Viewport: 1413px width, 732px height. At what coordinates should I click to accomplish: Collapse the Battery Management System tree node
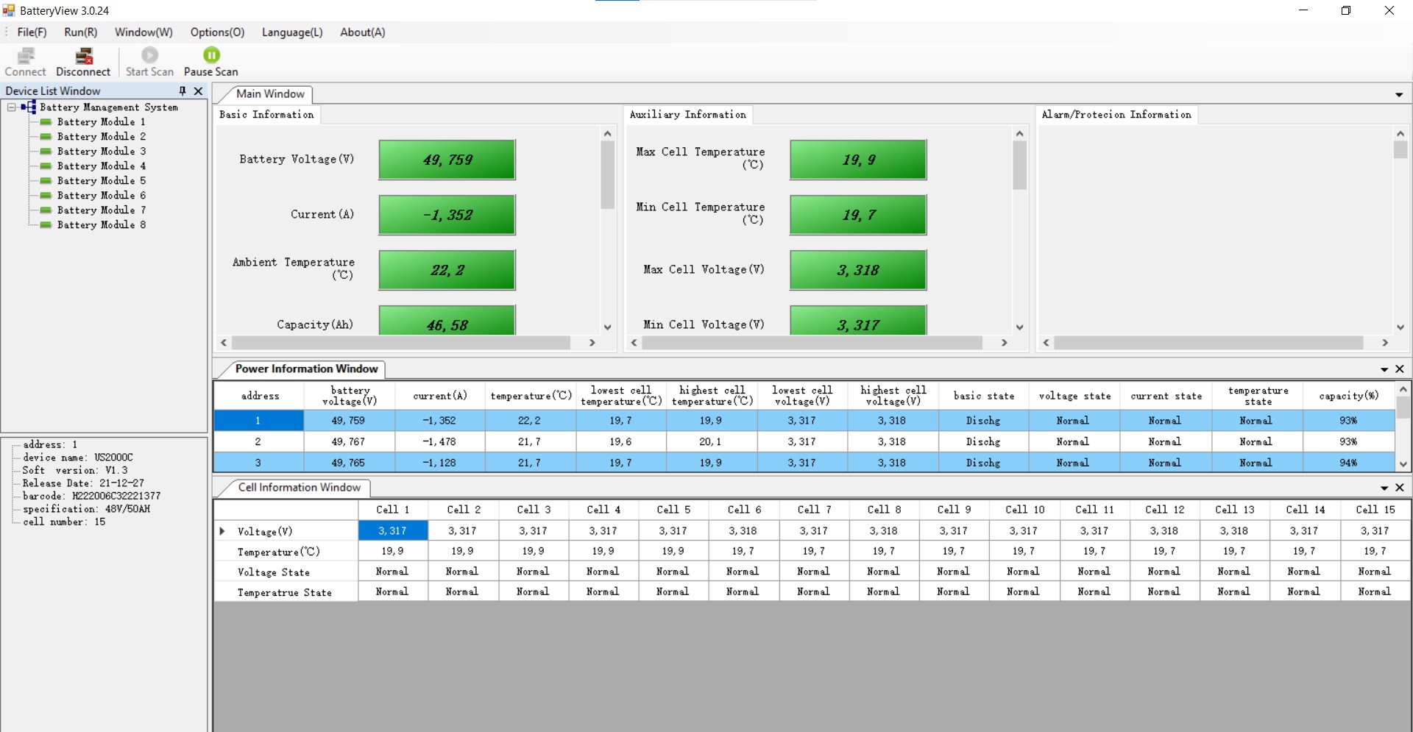pyautogui.click(x=12, y=107)
